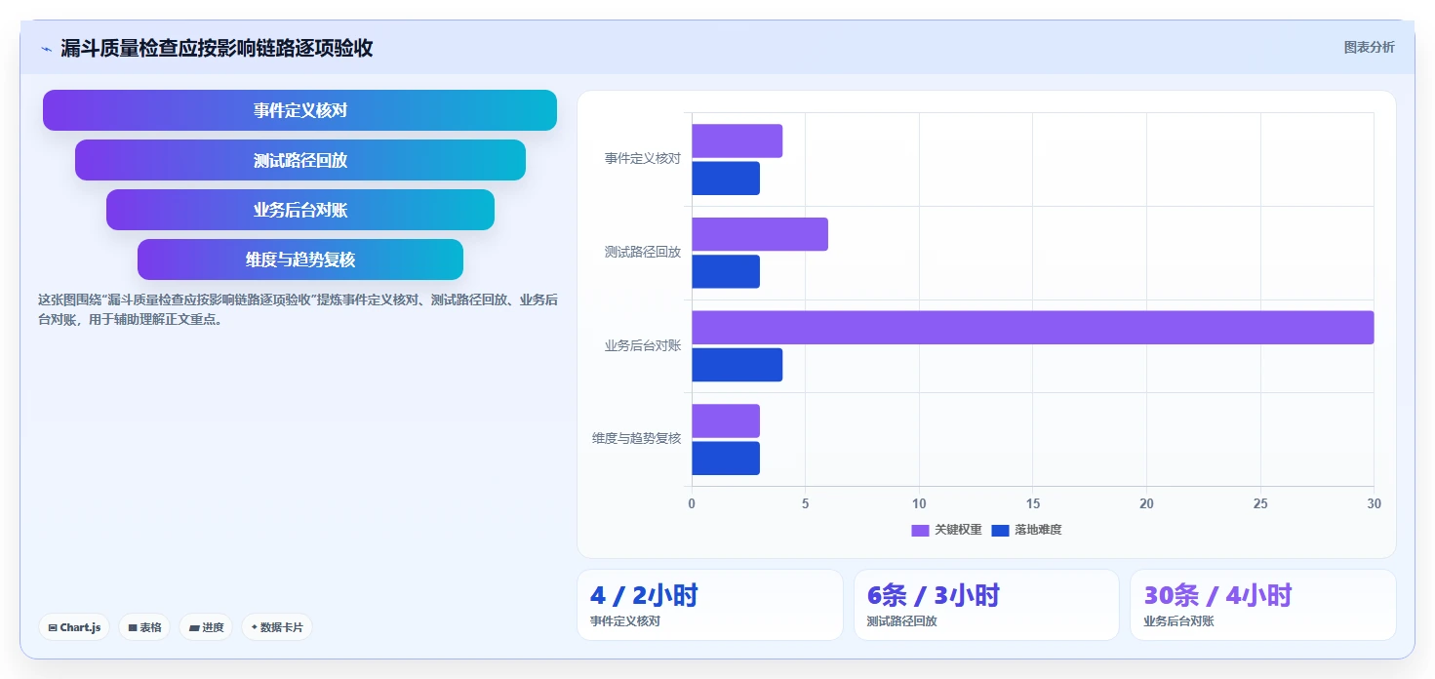Viewport: 1435px width, 679px height.
Task: Toggle the 落地难度 legend entry
Action: pos(1026,530)
